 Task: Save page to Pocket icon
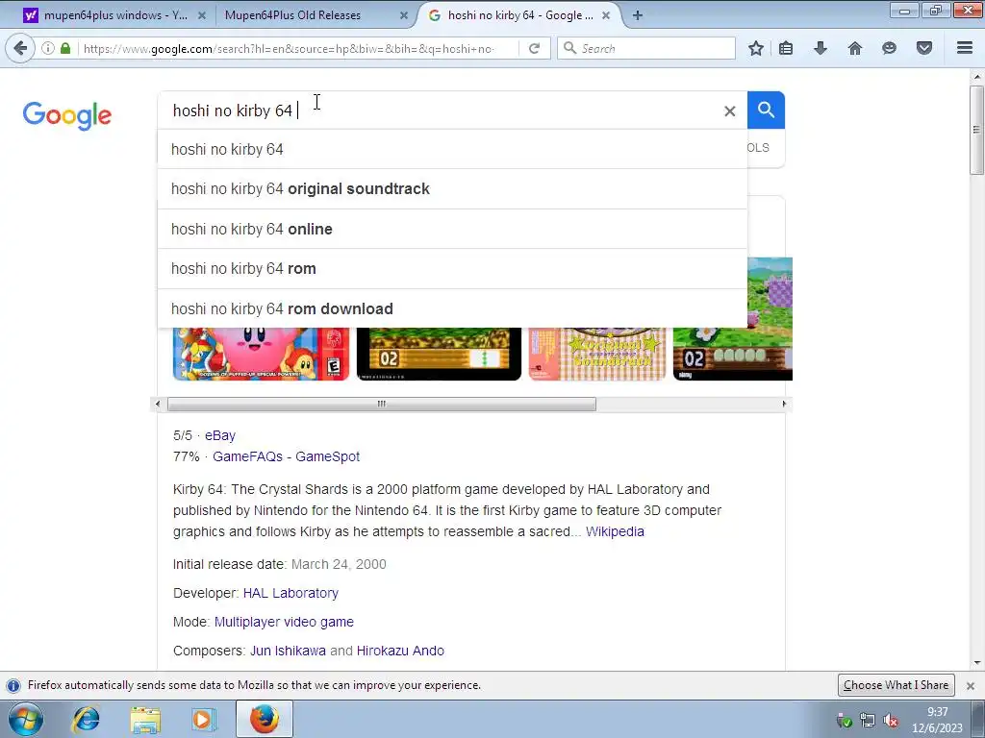pos(924,48)
